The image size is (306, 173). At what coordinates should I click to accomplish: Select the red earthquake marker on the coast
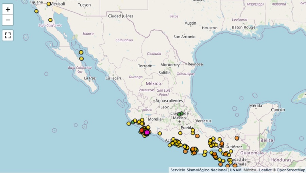(142, 130)
